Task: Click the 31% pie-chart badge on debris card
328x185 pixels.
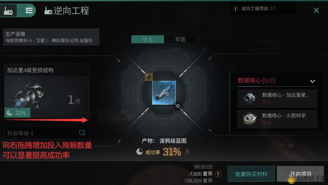Action: [x=18, y=113]
